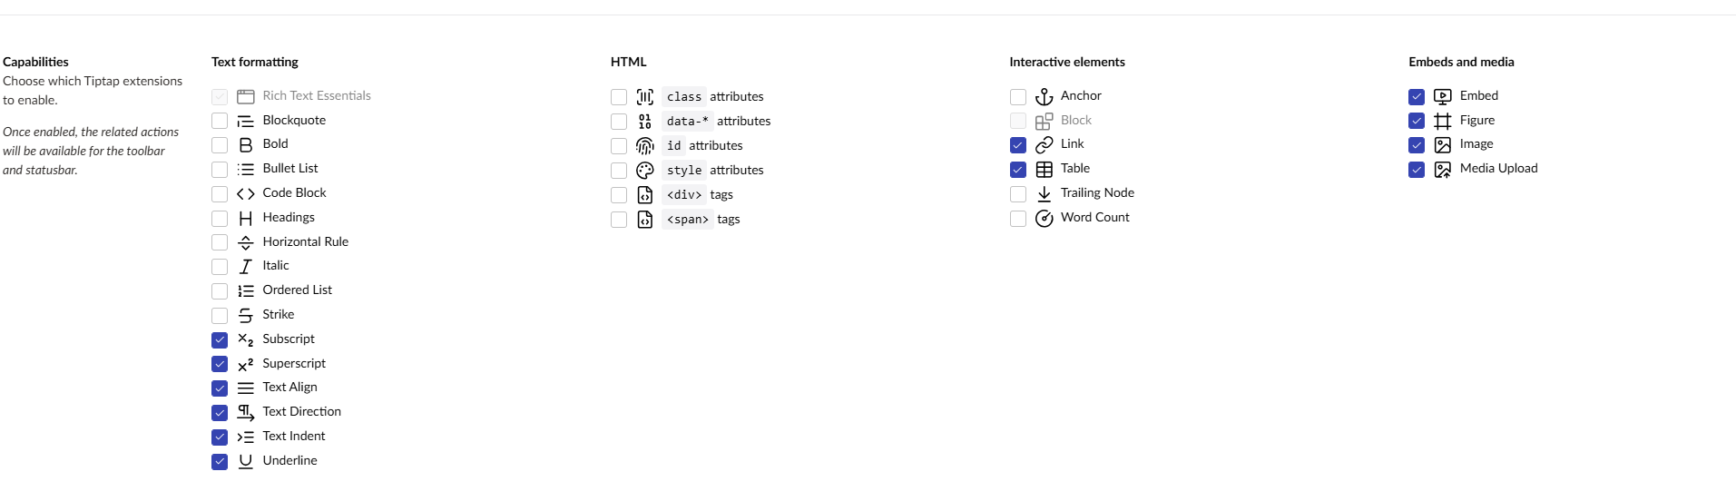Click the Underline label
This screenshot has height=501, width=1736.
click(289, 460)
